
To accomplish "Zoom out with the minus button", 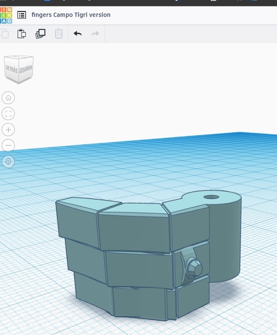I will 8,145.
